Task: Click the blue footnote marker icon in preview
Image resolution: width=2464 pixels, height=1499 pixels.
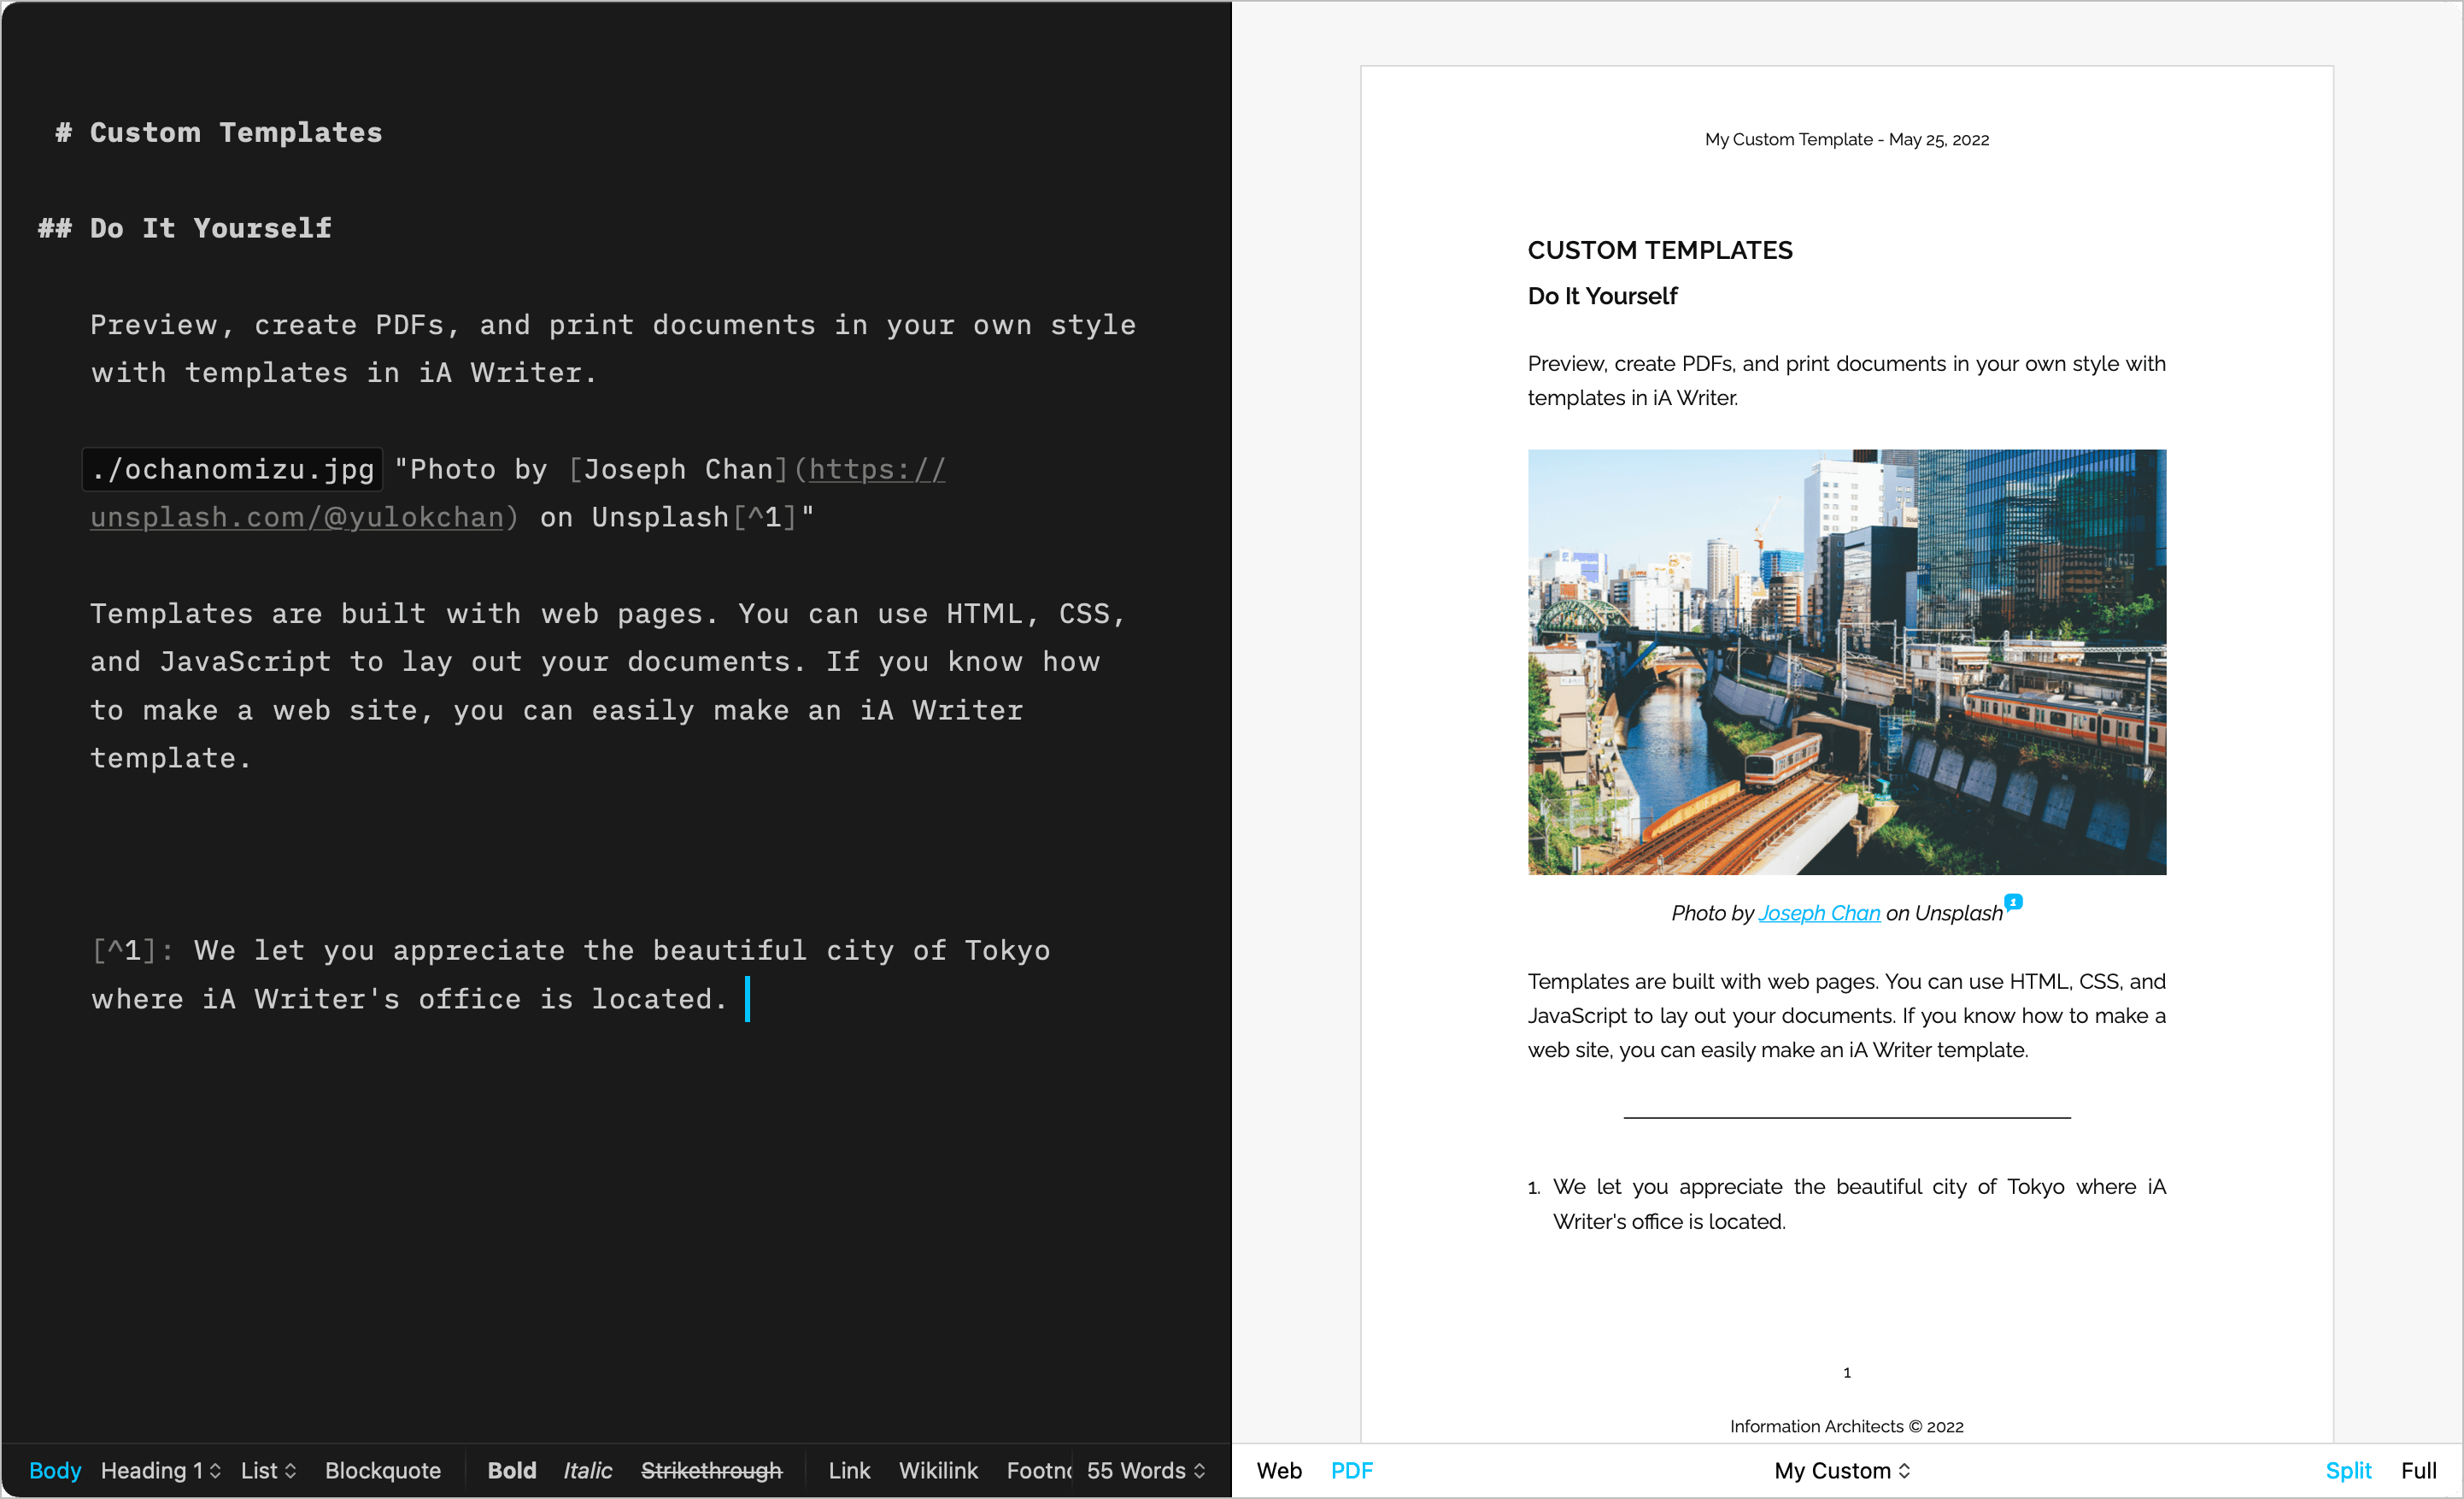Action: click(2013, 902)
